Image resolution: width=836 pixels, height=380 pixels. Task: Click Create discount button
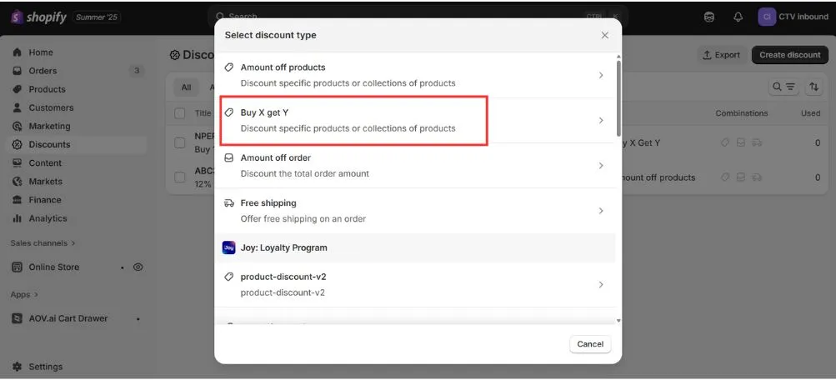[x=790, y=55]
